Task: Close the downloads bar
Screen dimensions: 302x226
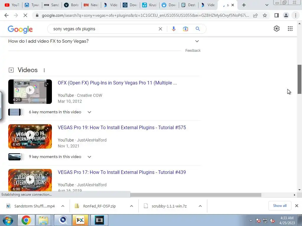Action: point(297,206)
